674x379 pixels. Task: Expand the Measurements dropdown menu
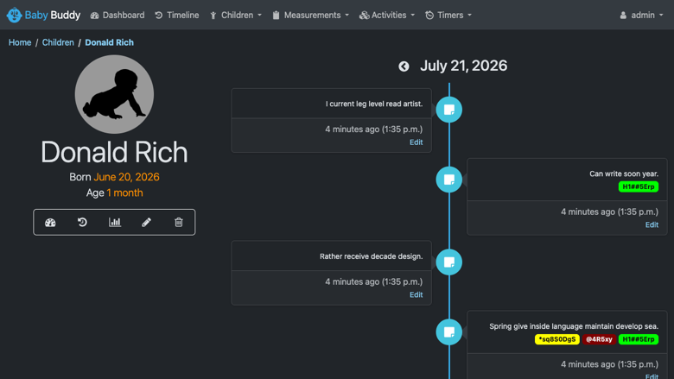[x=310, y=15]
